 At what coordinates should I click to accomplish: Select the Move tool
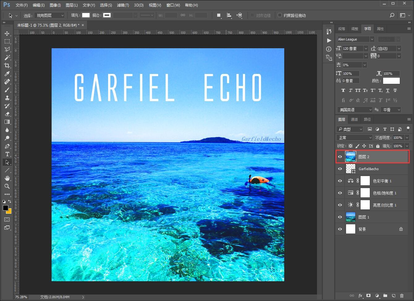[x=7, y=33]
